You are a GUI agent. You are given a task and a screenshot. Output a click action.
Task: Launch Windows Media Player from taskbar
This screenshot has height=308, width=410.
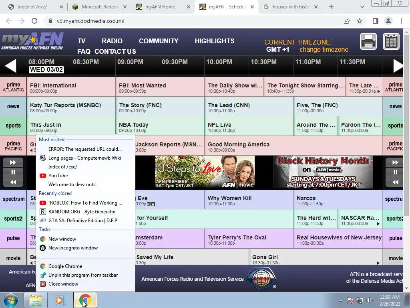pos(59,300)
